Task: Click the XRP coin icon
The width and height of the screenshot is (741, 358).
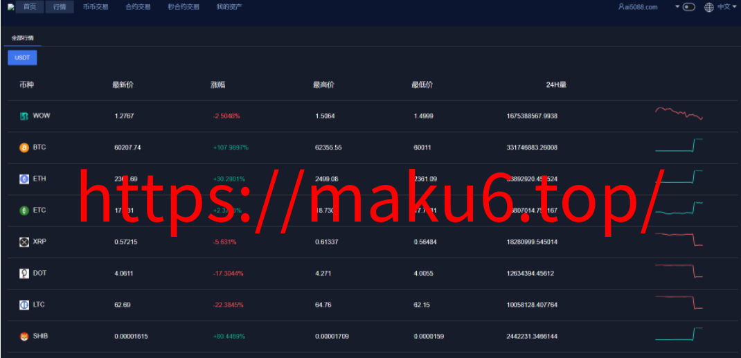Action: (x=24, y=242)
